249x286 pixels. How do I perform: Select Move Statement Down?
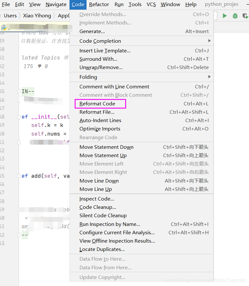[142, 147]
